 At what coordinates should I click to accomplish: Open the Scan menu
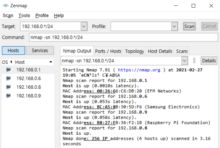coord(8,15)
